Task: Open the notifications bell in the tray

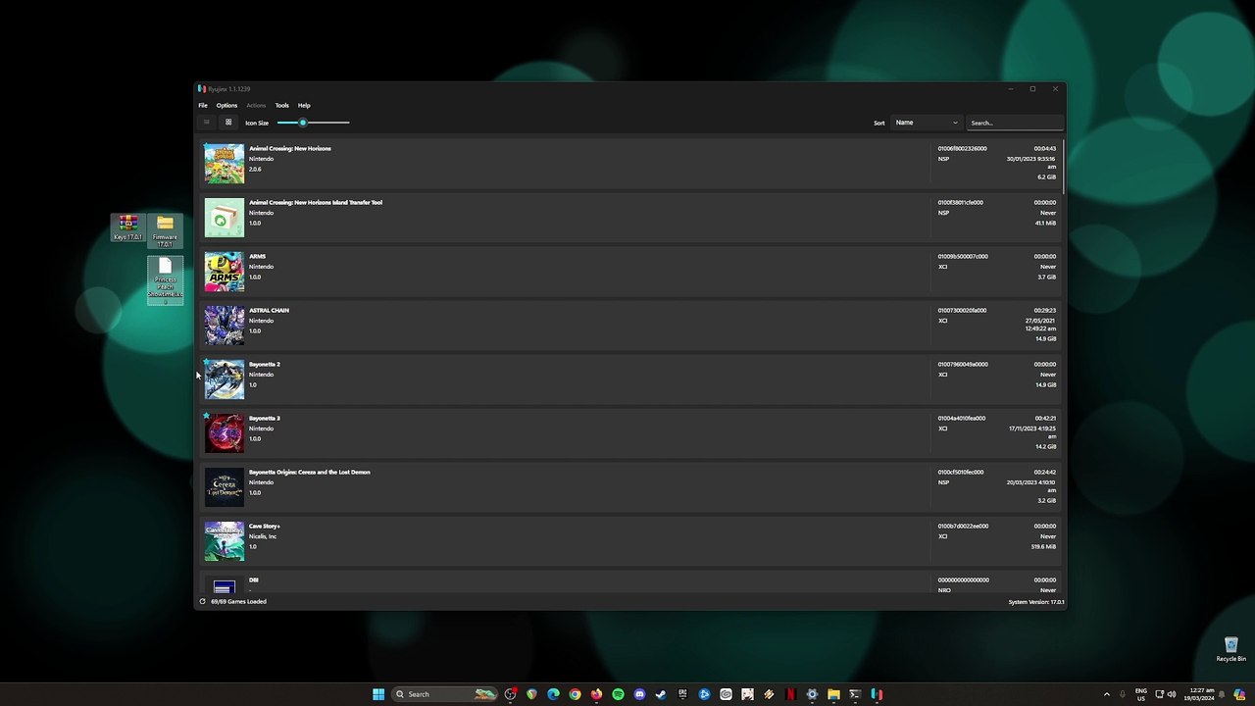Action: click(1223, 694)
